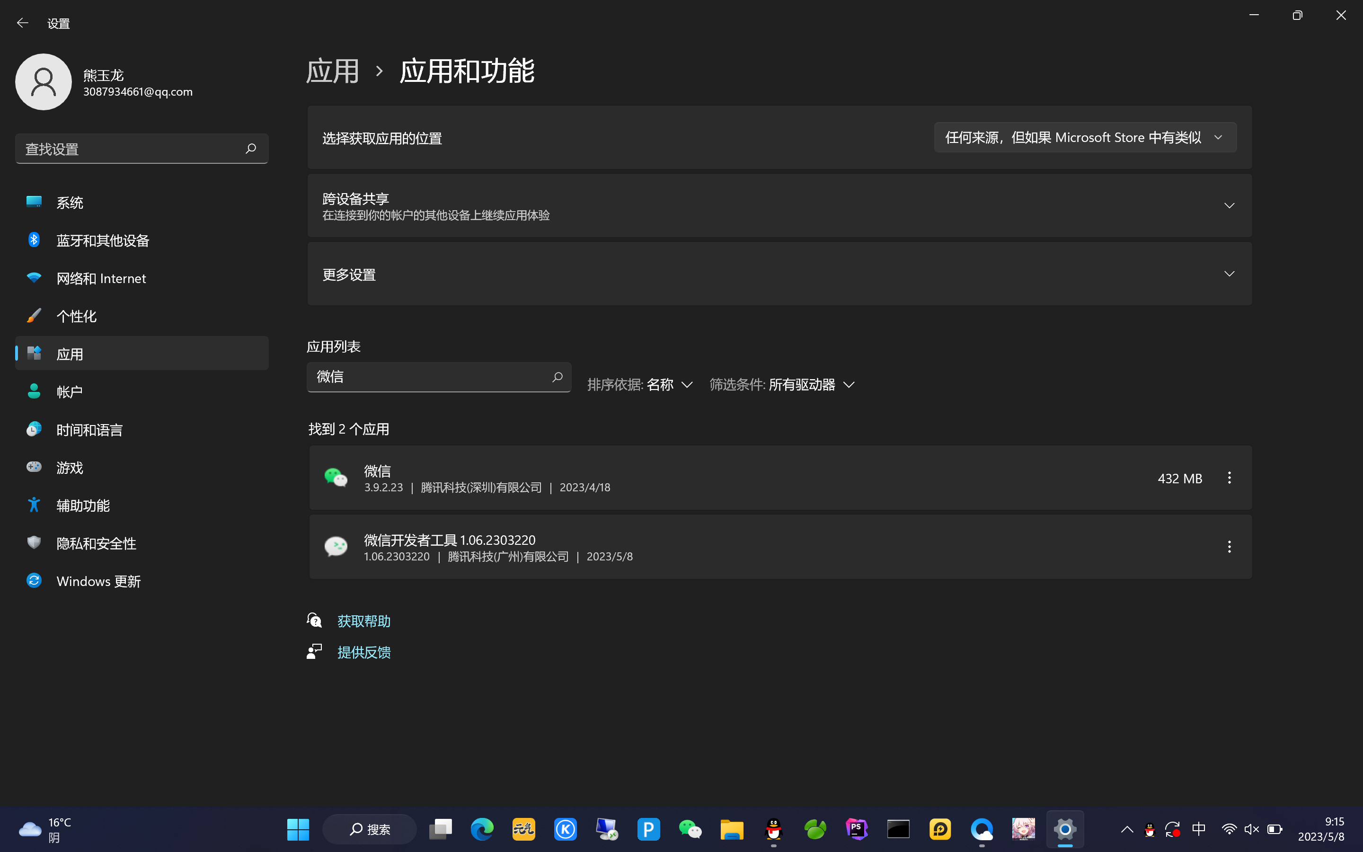
Task: Open Microsoft Edge from the taskbar
Action: click(482, 829)
